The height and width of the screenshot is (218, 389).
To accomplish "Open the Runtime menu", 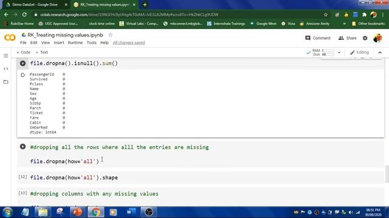I will coord(75,43).
